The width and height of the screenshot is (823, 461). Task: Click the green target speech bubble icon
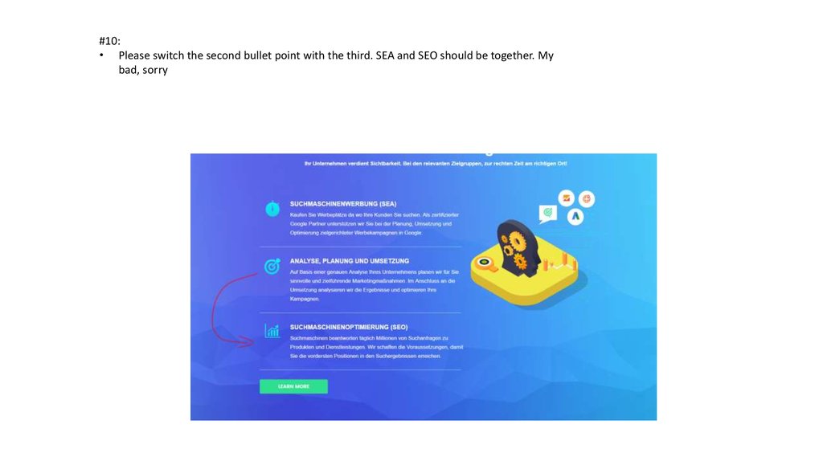(547, 214)
